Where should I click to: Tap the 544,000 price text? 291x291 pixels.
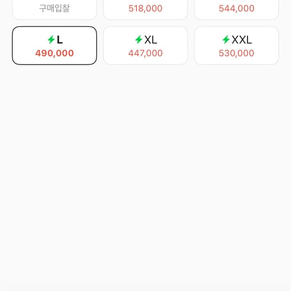(x=237, y=8)
